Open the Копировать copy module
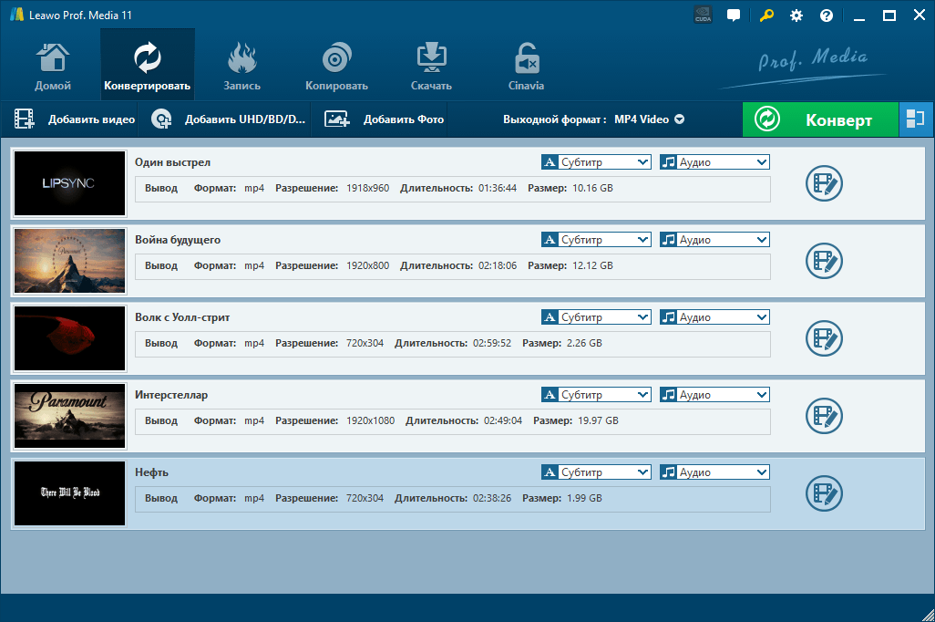Viewport: 935px width, 622px height. [336, 65]
